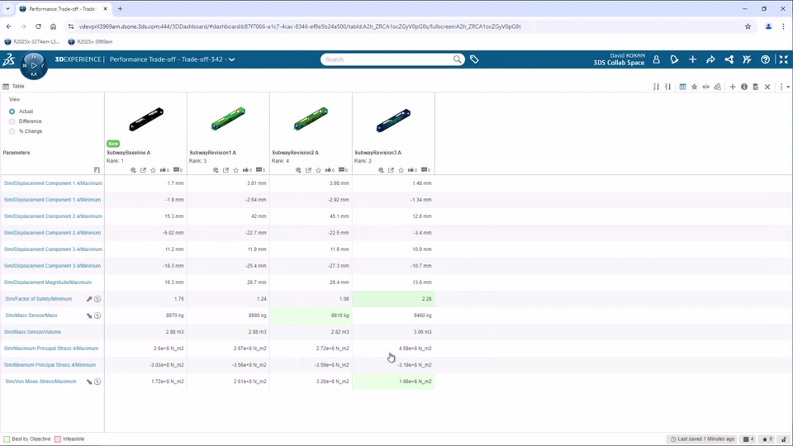Click the share arrow icon
This screenshot has height=446, width=793.
pyautogui.click(x=710, y=59)
